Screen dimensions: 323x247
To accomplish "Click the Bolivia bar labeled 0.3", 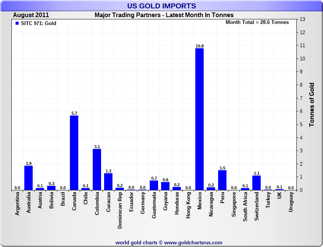I will click(51, 188).
